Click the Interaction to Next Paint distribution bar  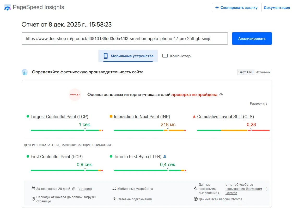[x=150, y=130]
